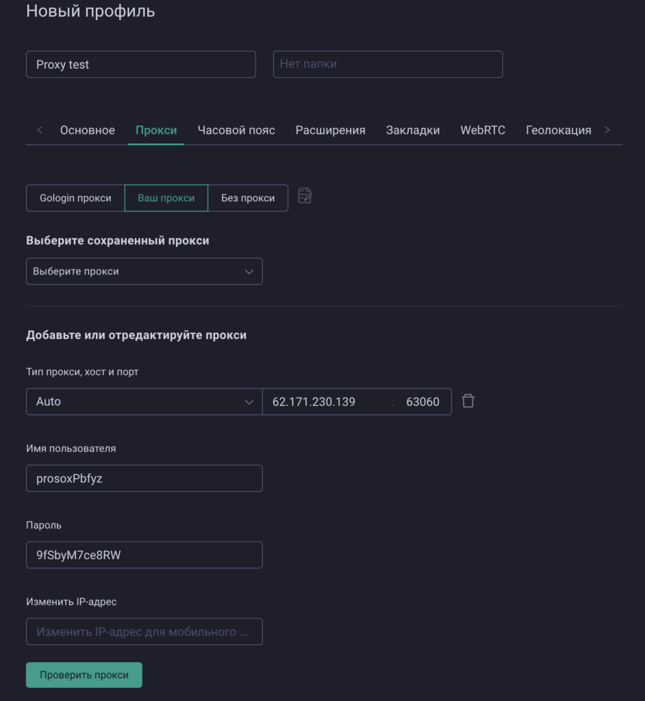The width and height of the screenshot is (645, 701).
Task: Switch proxy mode to Gologin прокси
Action: (x=75, y=198)
